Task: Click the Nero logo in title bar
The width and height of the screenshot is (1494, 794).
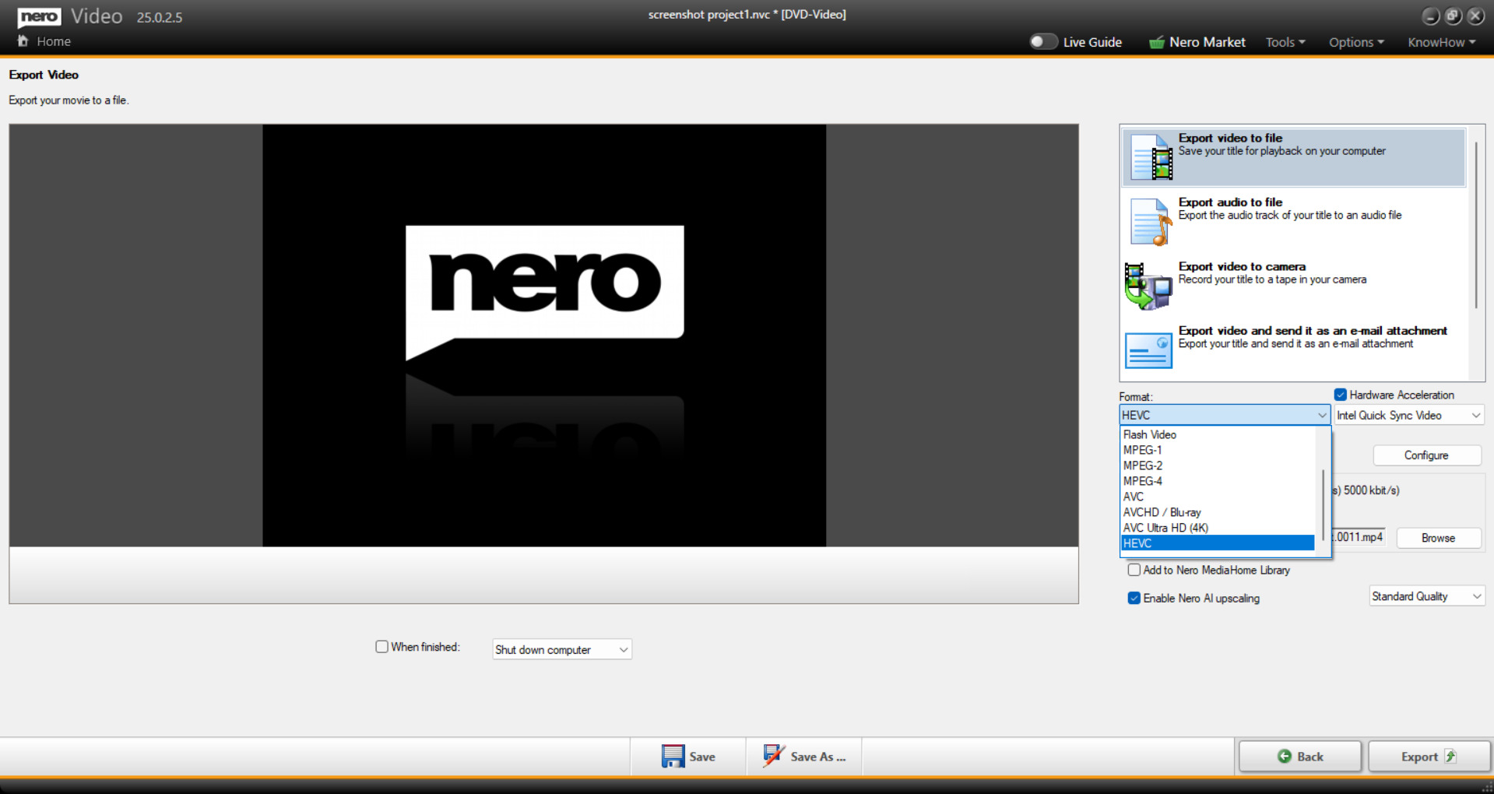Action: [40, 17]
